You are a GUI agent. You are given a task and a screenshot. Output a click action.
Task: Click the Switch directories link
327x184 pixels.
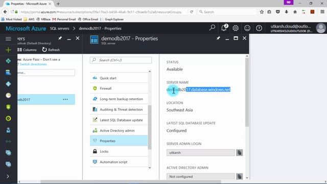pyautogui.click(x=33, y=64)
